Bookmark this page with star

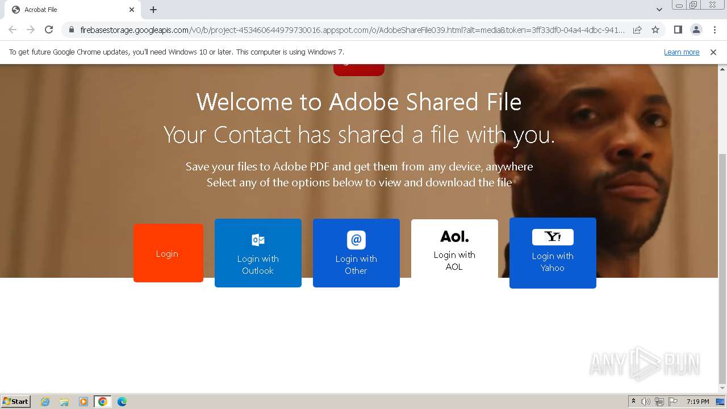pos(655,30)
